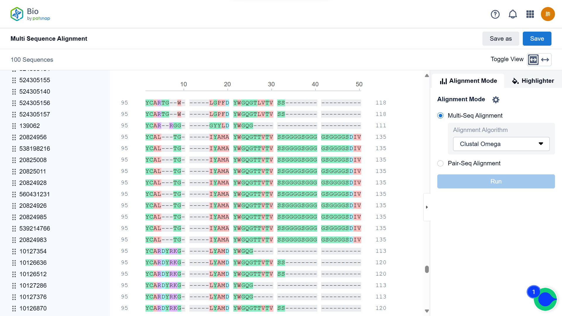Image resolution: width=562 pixels, height=316 pixels.
Task: Open the apps grid menu icon
Action: tap(530, 14)
